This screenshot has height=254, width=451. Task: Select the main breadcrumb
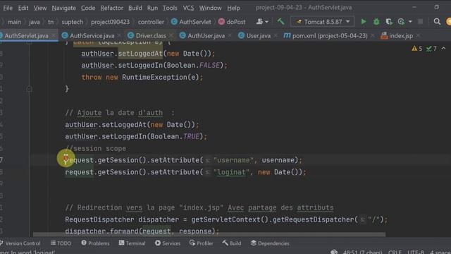pos(14,22)
